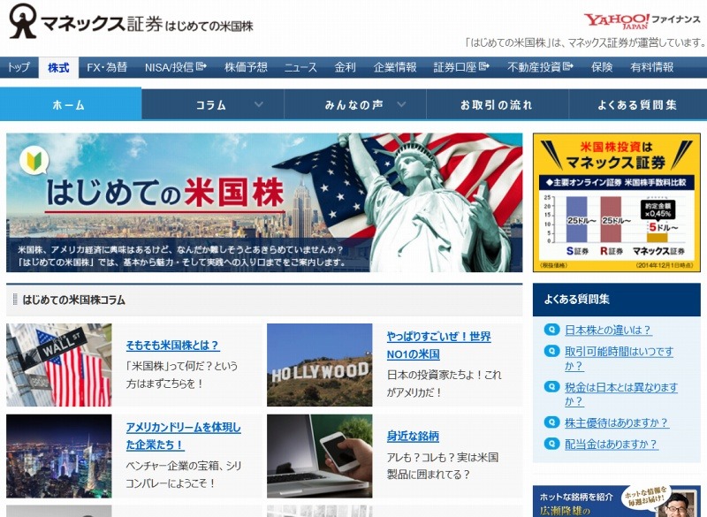This screenshot has height=517, width=707.
Task: Open the やっぱりすごいぜ！世界NO1の米国 link
Action: [x=438, y=346]
